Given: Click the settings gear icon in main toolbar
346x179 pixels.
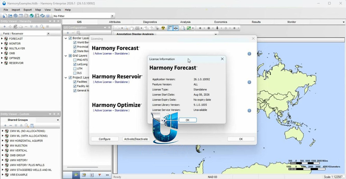Looking at the screenshot, I should (16, 16).
